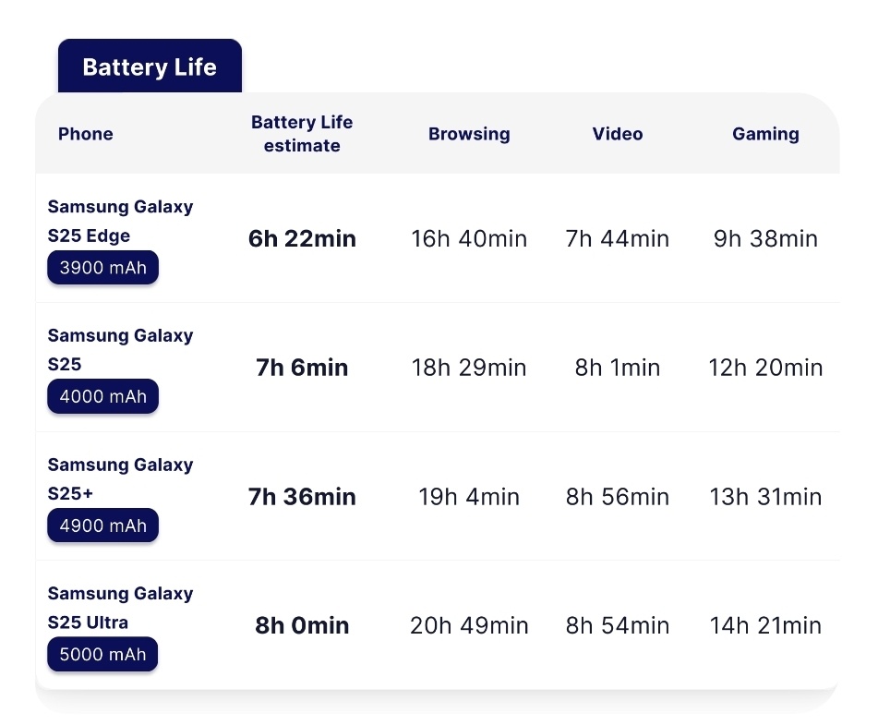Click the Battery Life estimate header
The image size is (890, 725).
(x=302, y=133)
